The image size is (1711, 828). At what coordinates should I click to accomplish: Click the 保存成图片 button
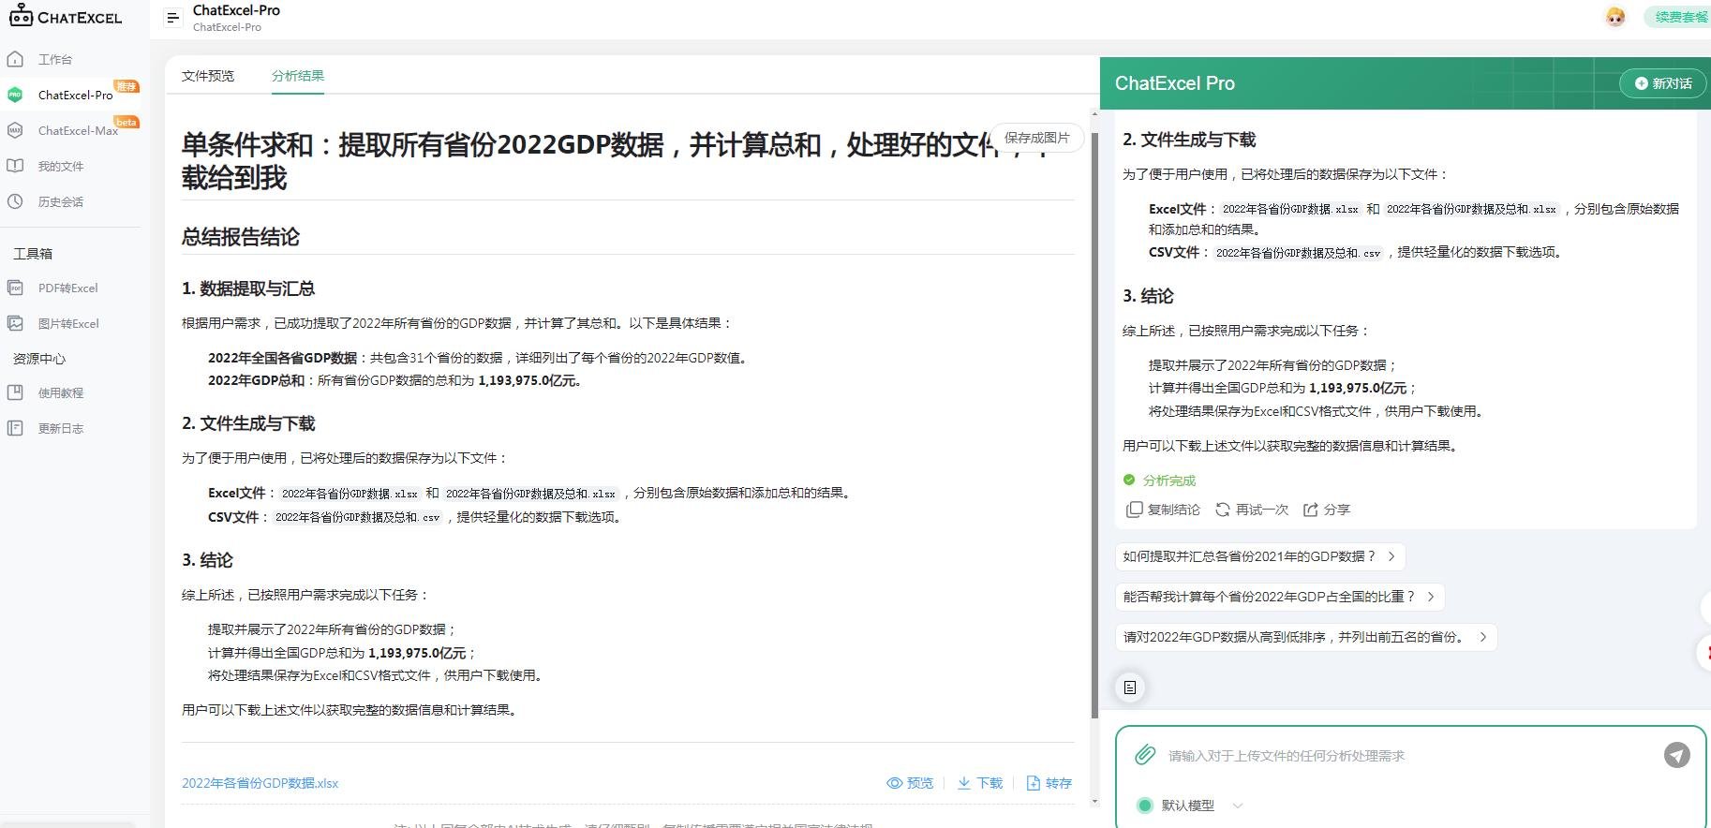point(1036,138)
